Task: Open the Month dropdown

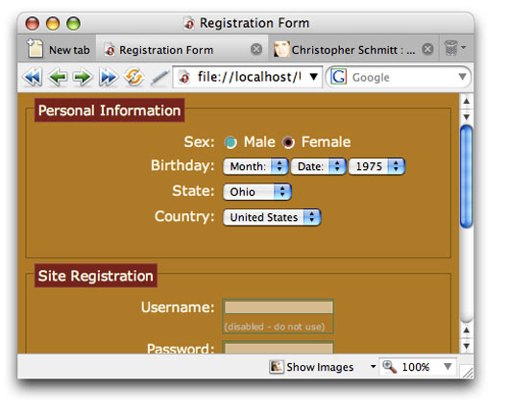Action: click(255, 166)
